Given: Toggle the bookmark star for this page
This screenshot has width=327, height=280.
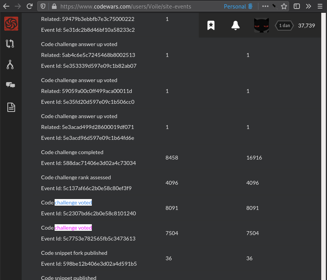Looking at the screenshot, I should 284,6.
